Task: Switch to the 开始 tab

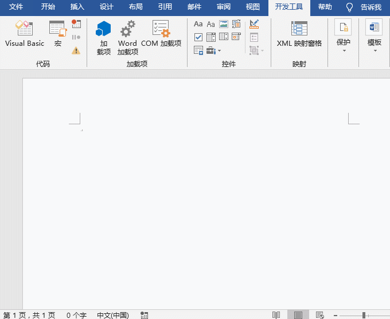Action: pos(48,7)
